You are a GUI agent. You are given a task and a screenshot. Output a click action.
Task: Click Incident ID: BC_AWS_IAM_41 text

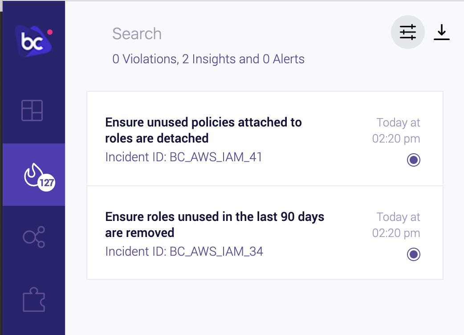point(183,157)
